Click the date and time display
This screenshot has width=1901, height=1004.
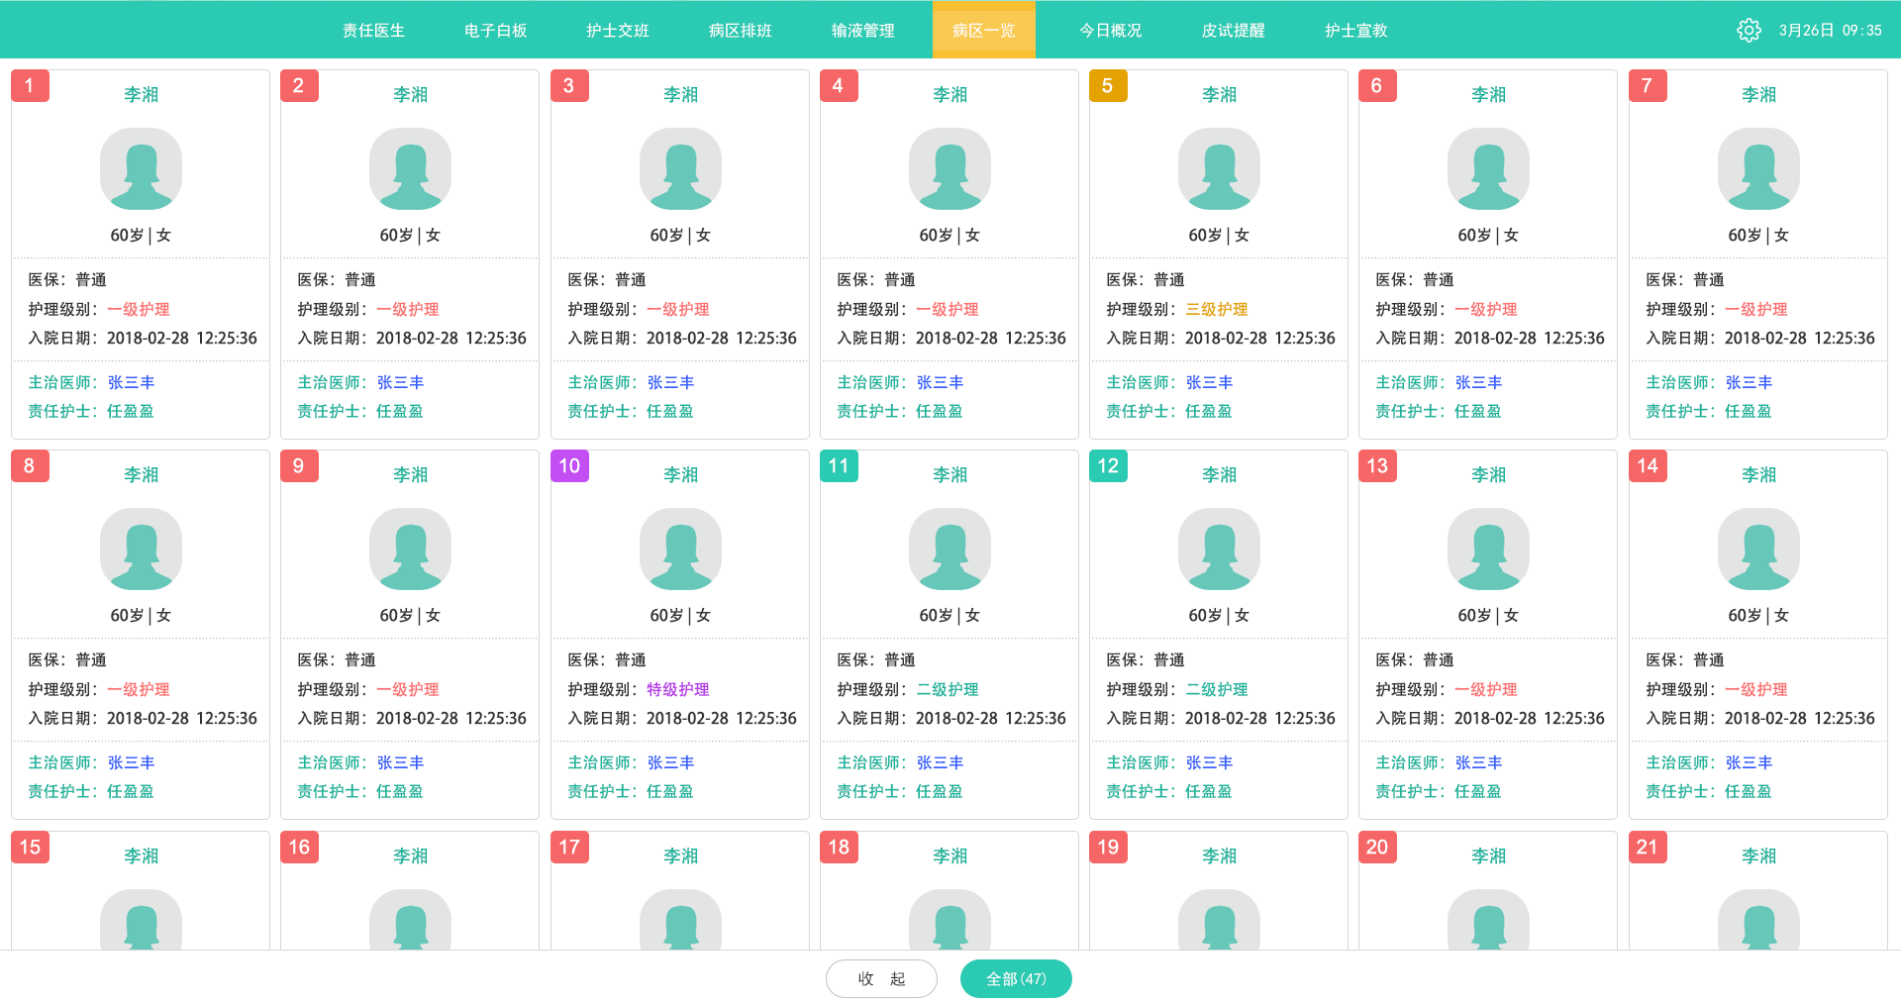[1830, 31]
